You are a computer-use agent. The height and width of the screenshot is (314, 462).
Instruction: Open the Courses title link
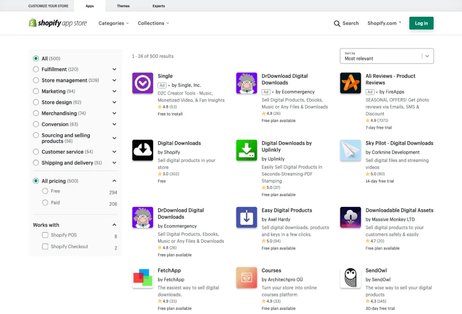pos(271,270)
